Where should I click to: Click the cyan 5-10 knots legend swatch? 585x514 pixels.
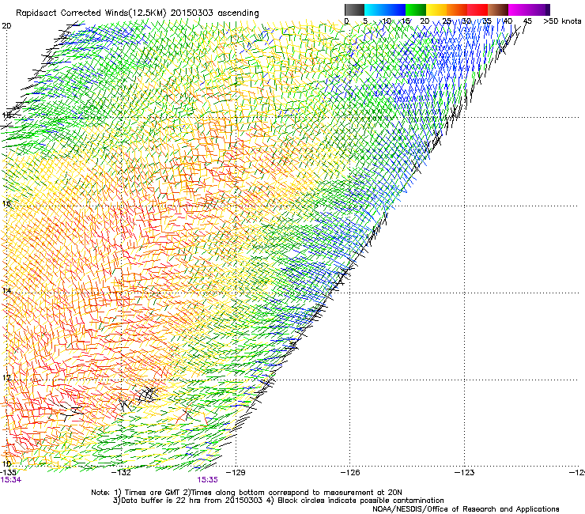[x=375, y=9]
